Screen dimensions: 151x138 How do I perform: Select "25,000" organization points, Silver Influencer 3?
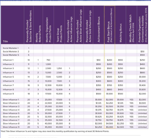tap(48, 107)
